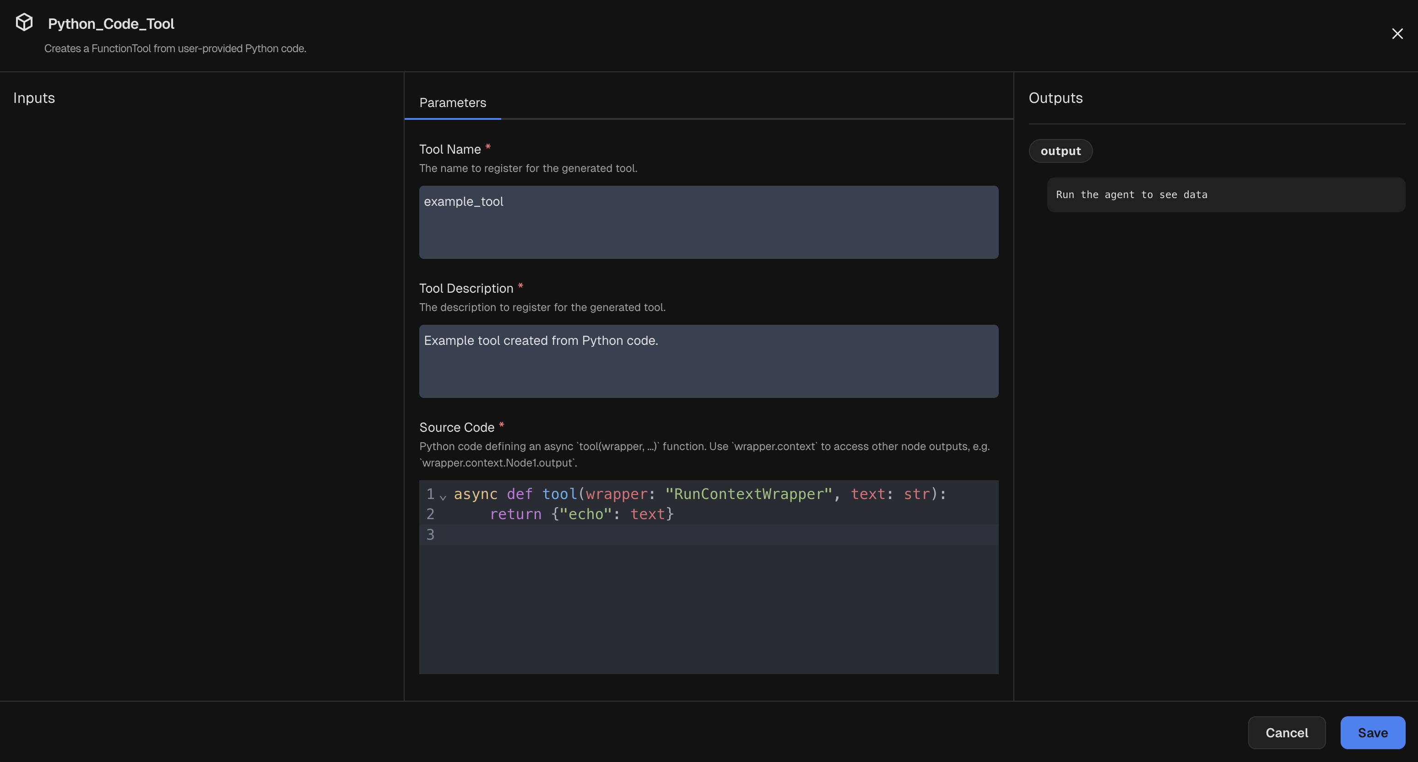Click the RunContextWrapper type annotation in the code
1418x762 pixels.
[x=749, y=494]
